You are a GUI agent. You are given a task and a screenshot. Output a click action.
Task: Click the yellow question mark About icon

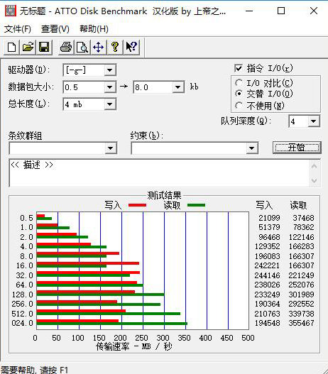click(115, 47)
